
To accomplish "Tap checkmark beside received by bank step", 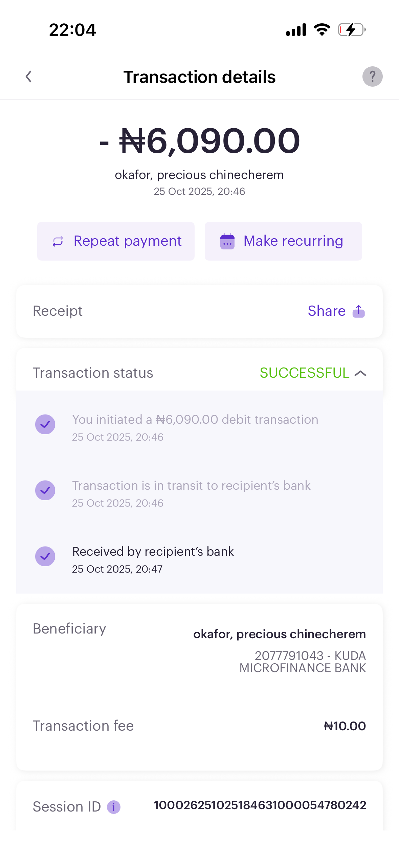I will [x=45, y=556].
